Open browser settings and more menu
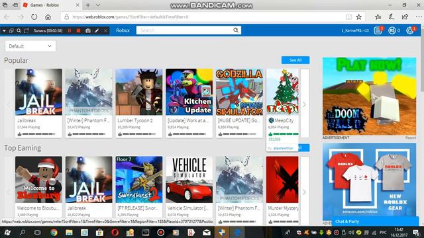The image size is (424, 238). pos(419,17)
